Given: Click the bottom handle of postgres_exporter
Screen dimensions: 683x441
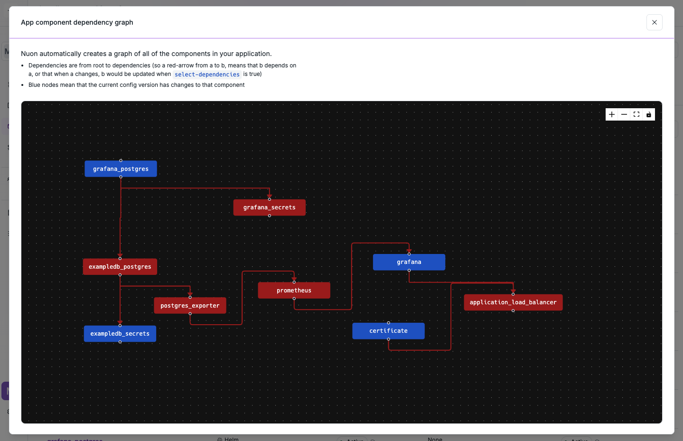Looking at the screenshot, I should pyautogui.click(x=190, y=314).
